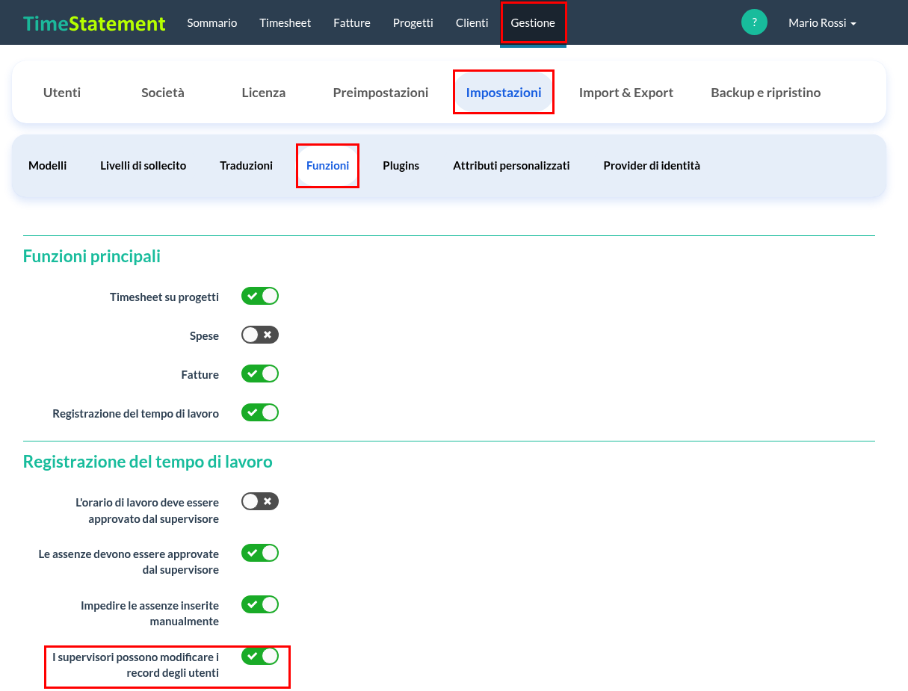Toggle the Registrazione del tempo di lavoro switch
The image size is (908, 691).
[x=260, y=412]
